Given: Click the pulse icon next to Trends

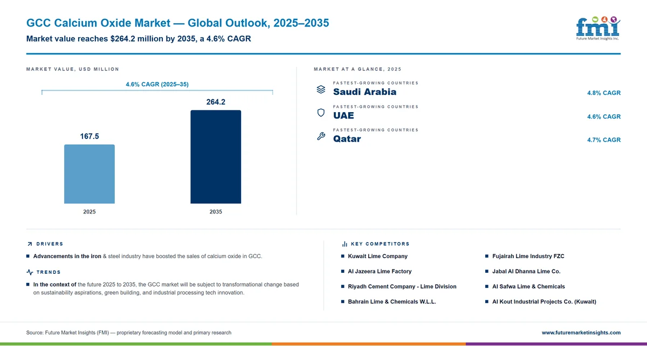Looking at the screenshot, I should (x=30, y=272).
